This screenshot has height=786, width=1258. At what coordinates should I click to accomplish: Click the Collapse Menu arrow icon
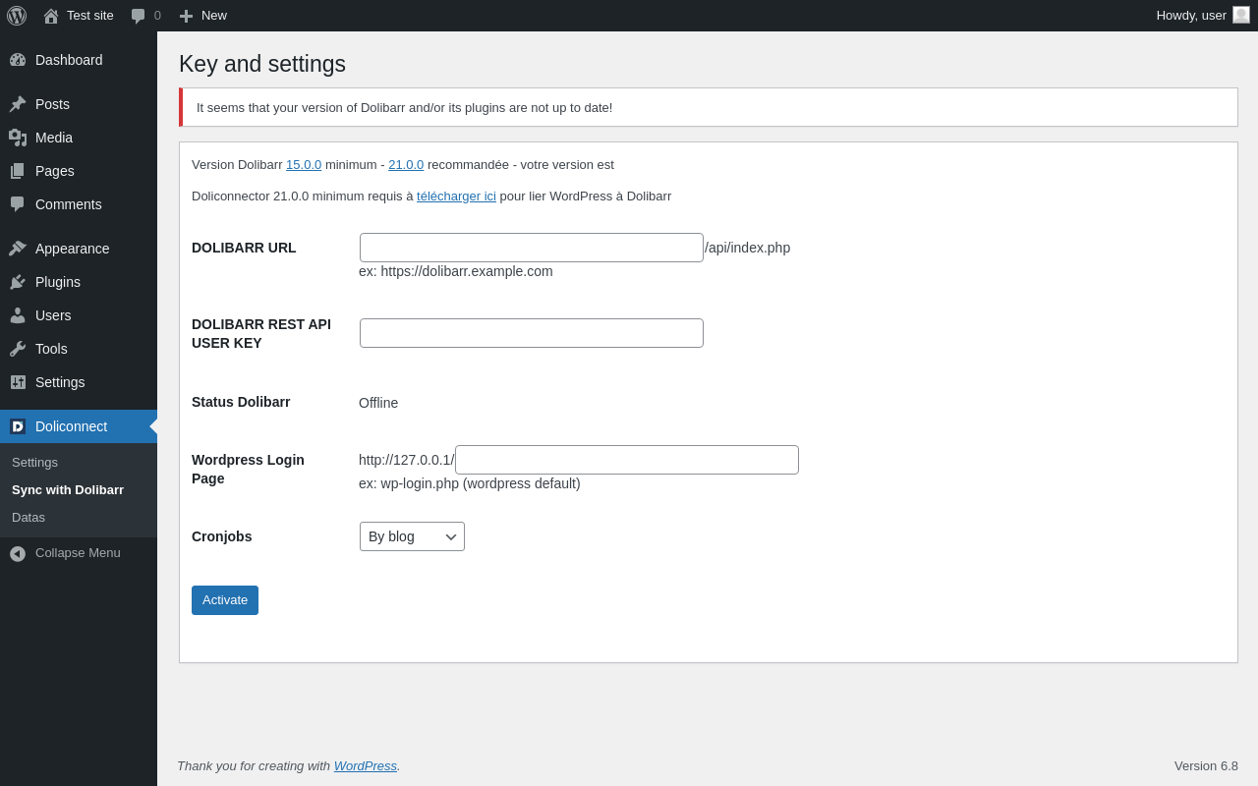(x=18, y=553)
